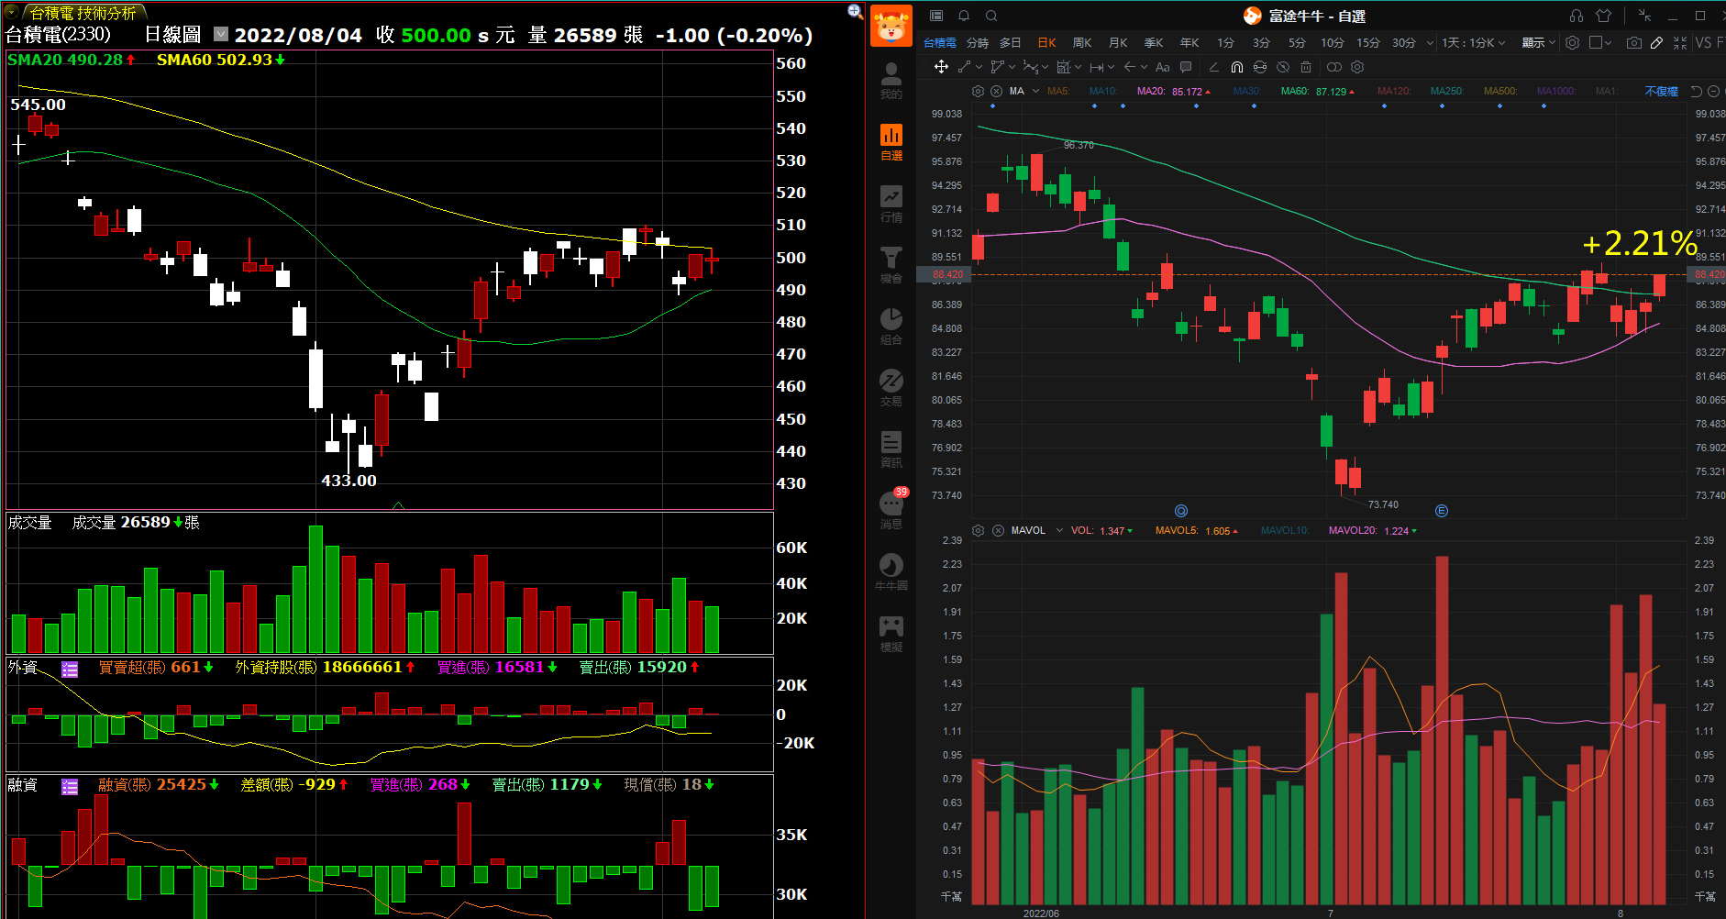Click the purple list icon beside 外資
1726x919 pixels.
pos(70,669)
